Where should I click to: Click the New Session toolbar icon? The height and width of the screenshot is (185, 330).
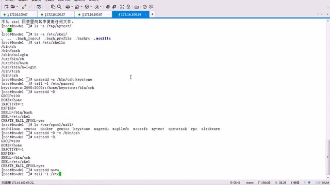[x=6, y=7]
